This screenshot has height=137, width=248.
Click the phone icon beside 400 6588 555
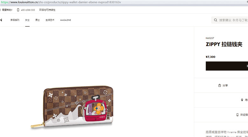18,10
